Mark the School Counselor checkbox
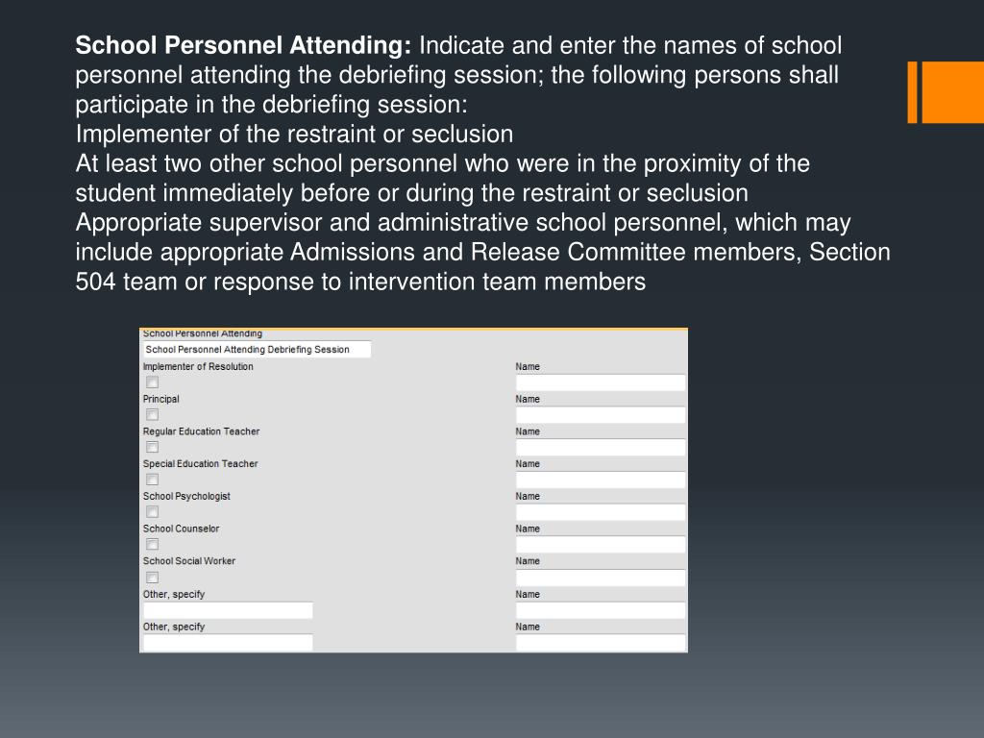Image resolution: width=984 pixels, height=738 pixels. (x=152, y=544)
